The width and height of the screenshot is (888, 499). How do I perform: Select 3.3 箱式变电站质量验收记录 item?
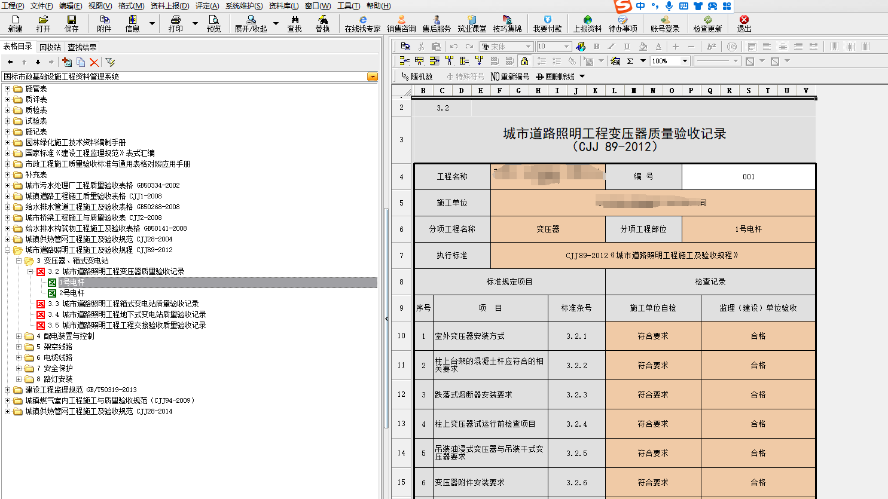pos(123,304)
